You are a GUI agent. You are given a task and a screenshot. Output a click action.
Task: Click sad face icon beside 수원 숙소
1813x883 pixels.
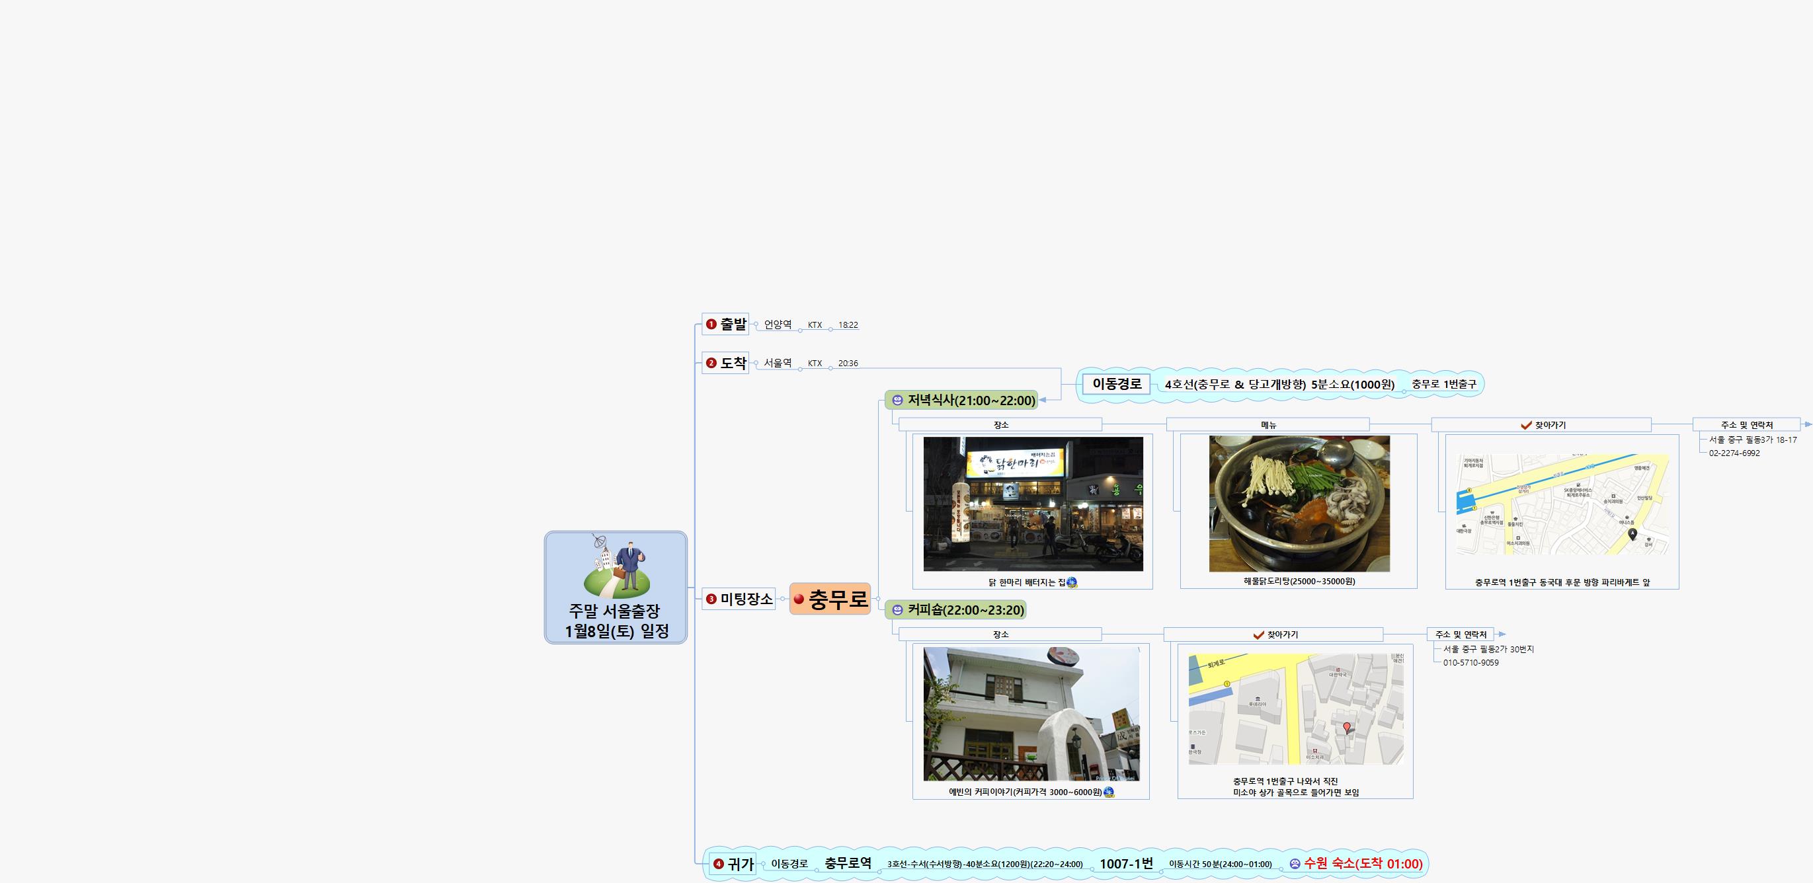tap(1295, 863)
